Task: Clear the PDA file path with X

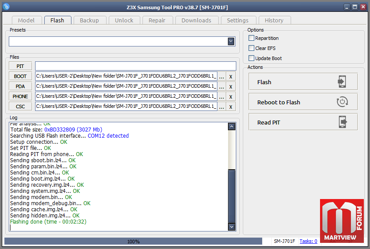Action: (x=231, y=86)
